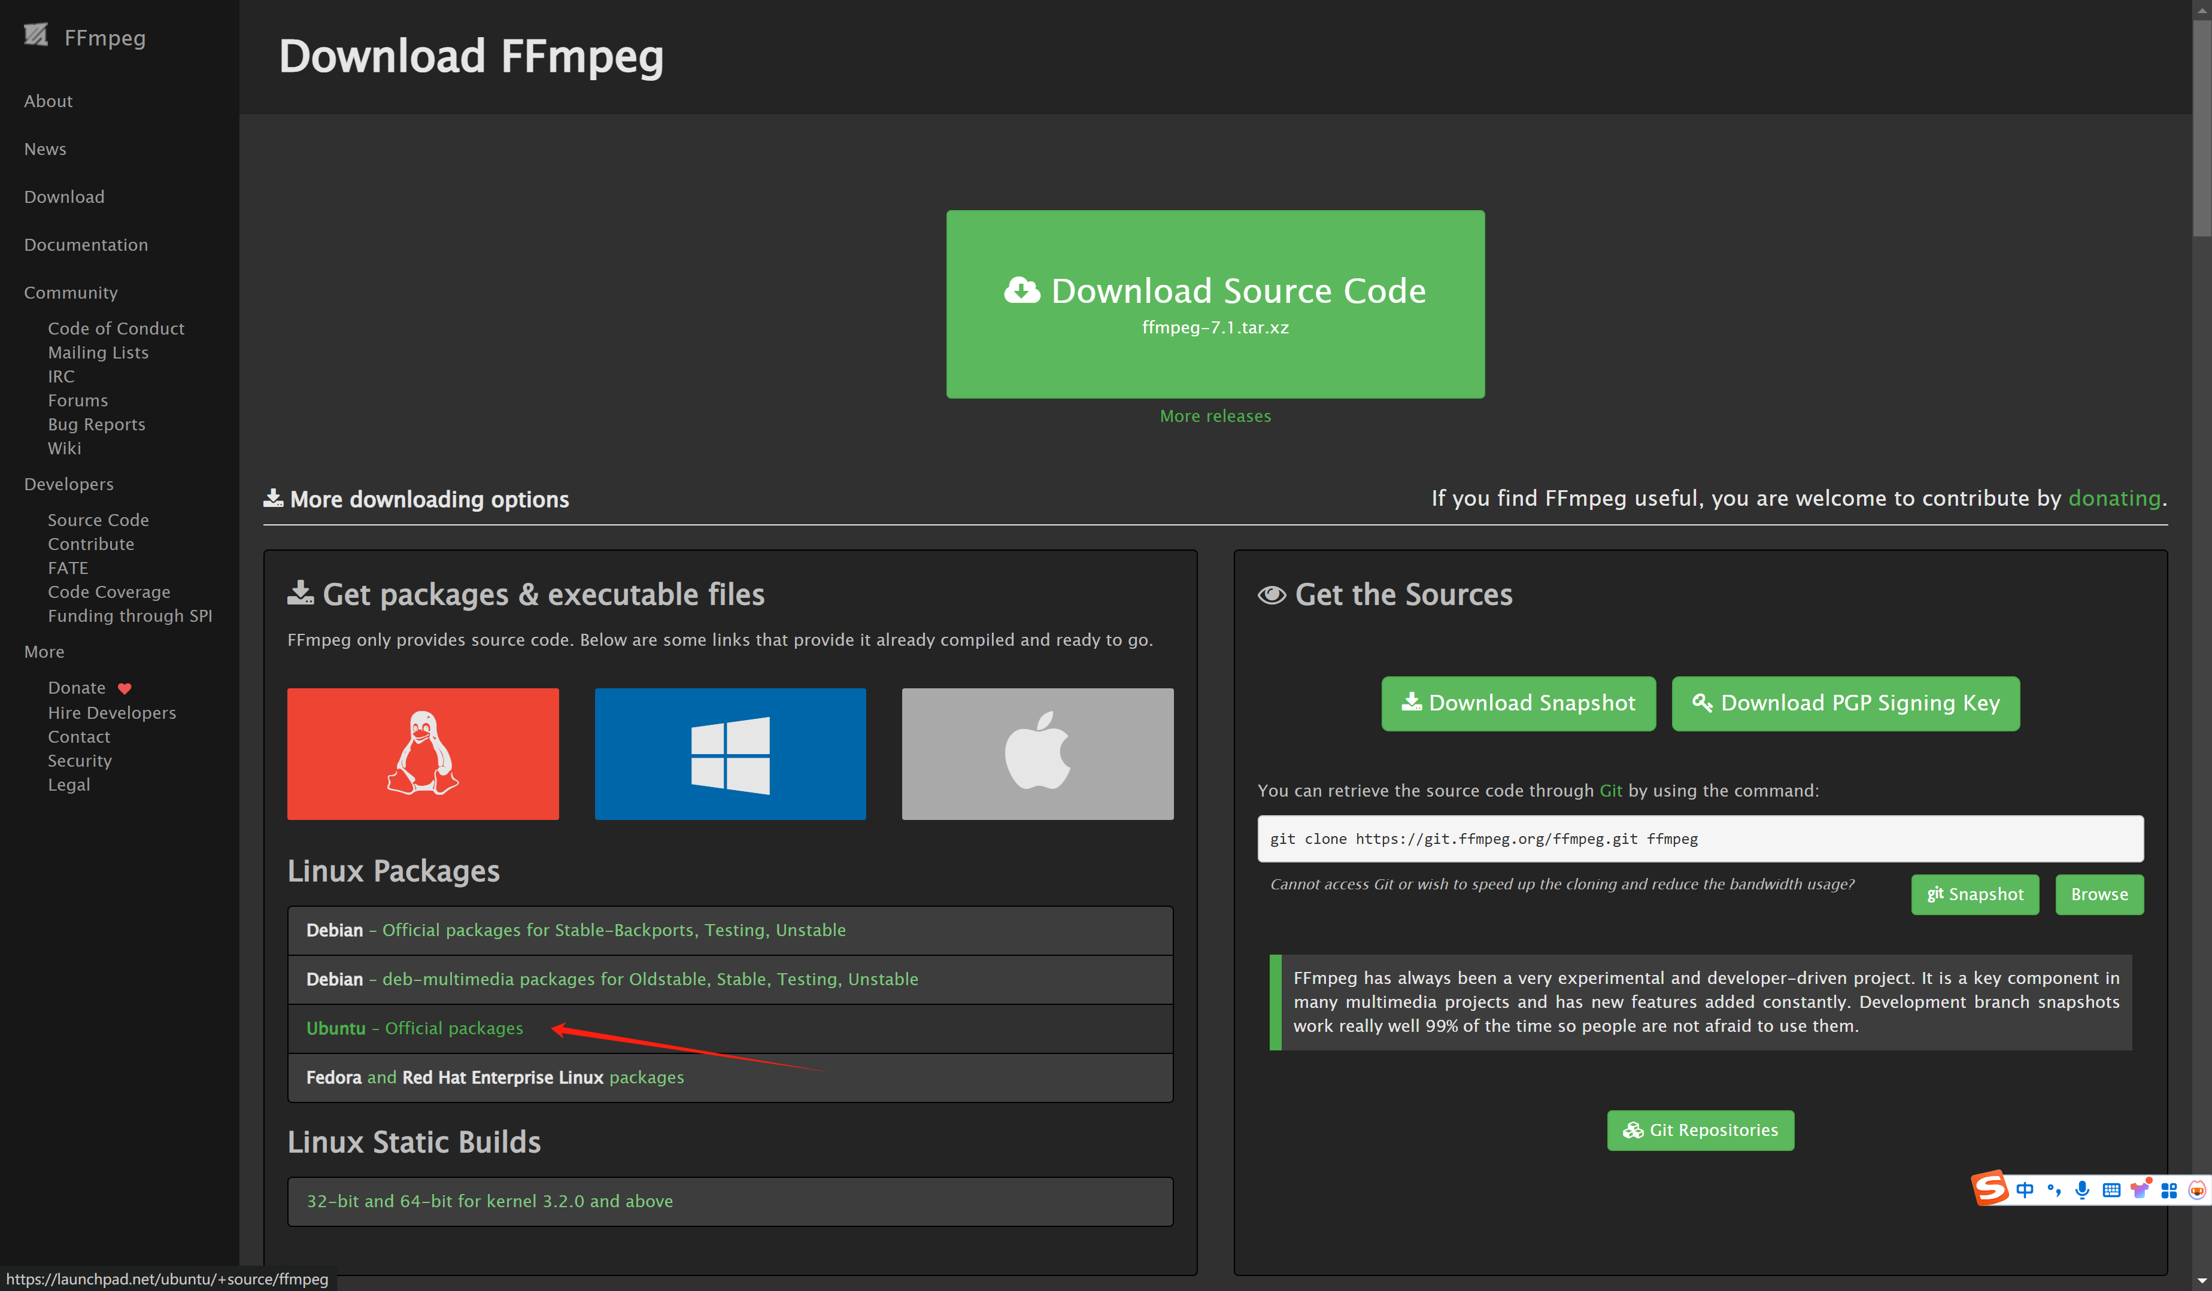This screenshot has height=1291, width=2212.
Task: Toggle Sogou punctuation mode button
Action: point(2054,1190)
